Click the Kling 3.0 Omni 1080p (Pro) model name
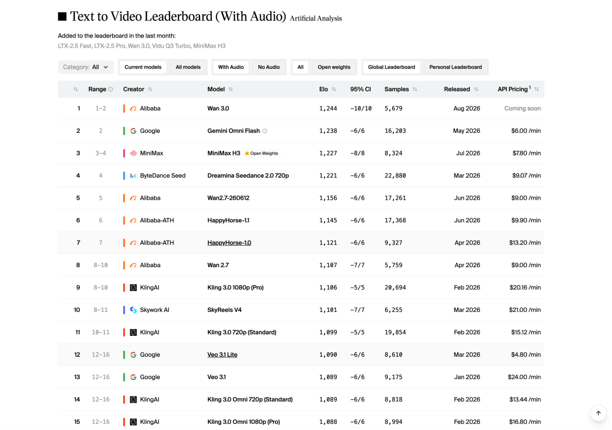The image size is (612, 430). [x=244, y=422]
